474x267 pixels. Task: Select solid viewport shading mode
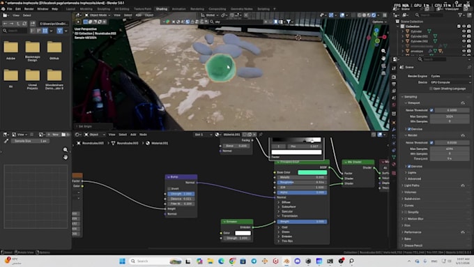[x=364, y=15]
